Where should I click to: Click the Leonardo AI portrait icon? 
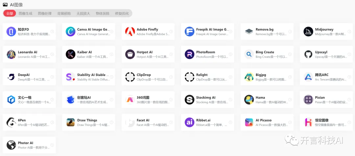(11, 54)
